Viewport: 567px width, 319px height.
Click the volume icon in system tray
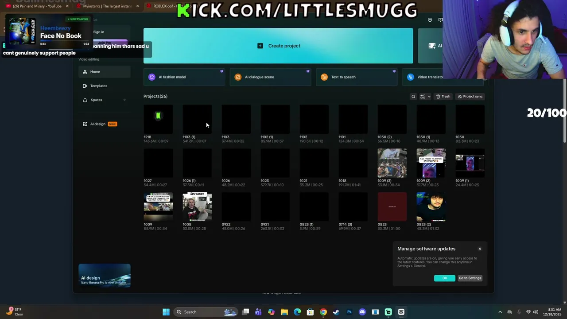pos(536,312)
